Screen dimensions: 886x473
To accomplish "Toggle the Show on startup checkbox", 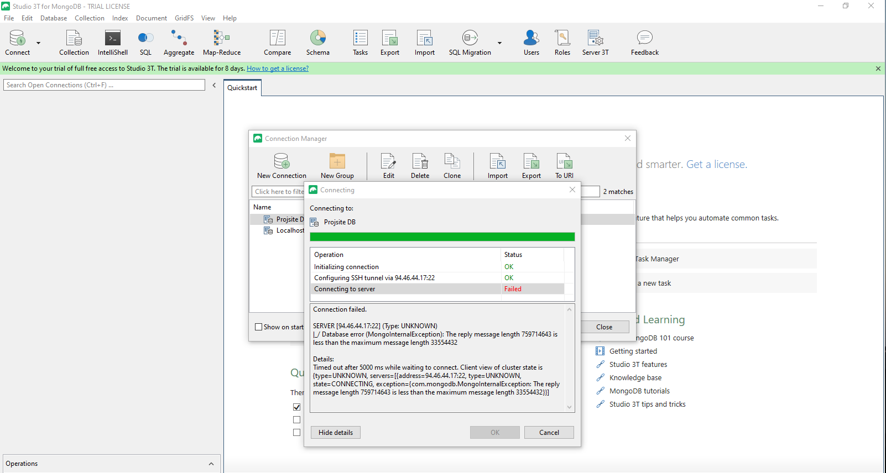I will pos(258,327).
